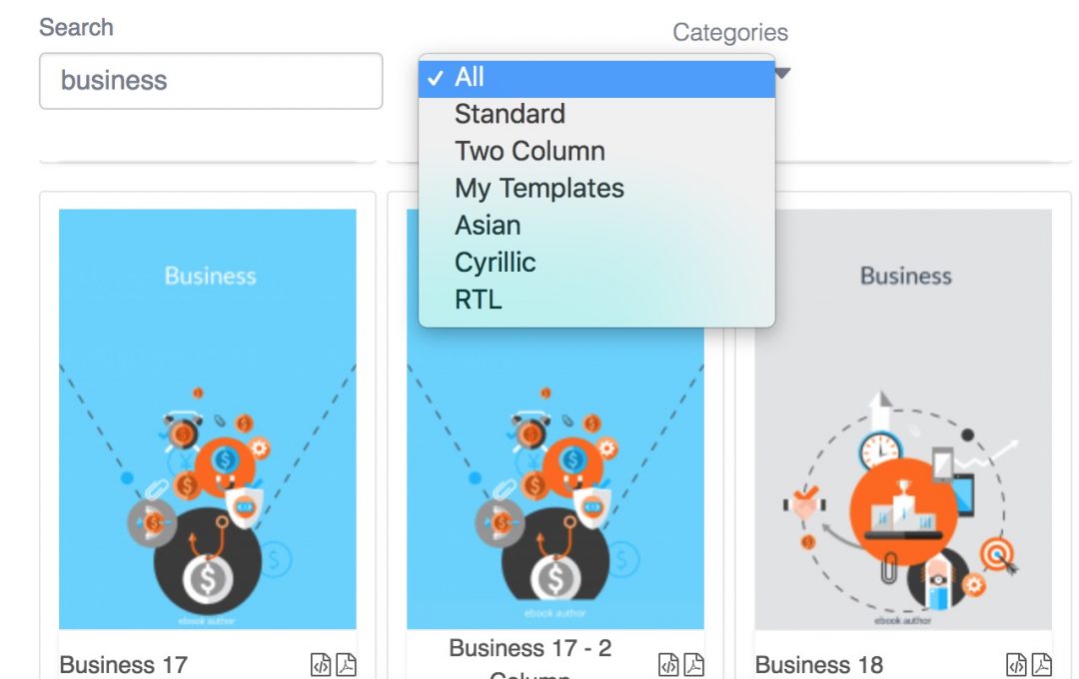
Task: Open PDF icon for Business 18
Action: (1042, 665)
